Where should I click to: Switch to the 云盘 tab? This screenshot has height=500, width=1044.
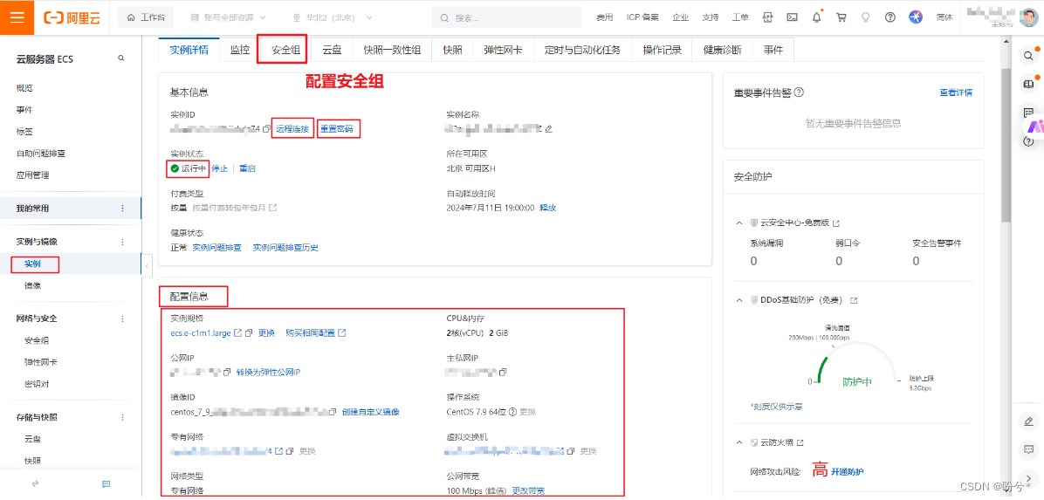332,49
